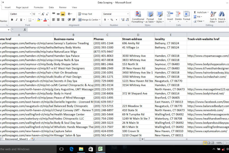Click Increase Indent icon
The width and height of the screenshot is (229, 153).
click(74, 19)
